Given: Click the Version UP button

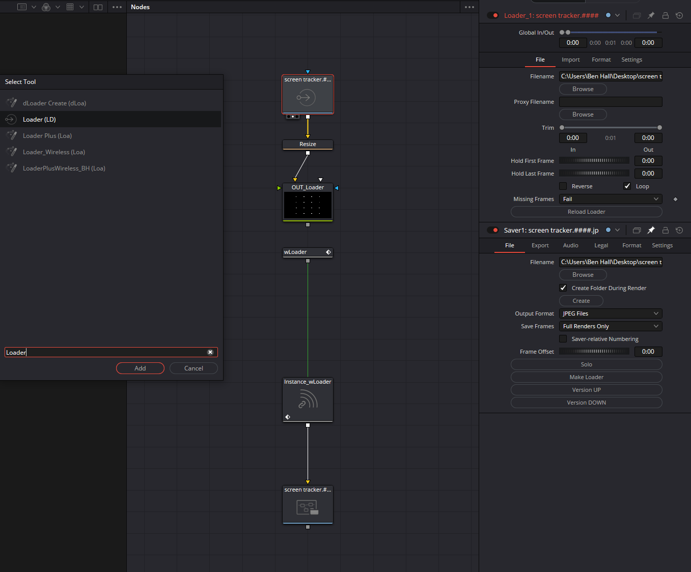Looking at the screenshot, I should [587, 390].
